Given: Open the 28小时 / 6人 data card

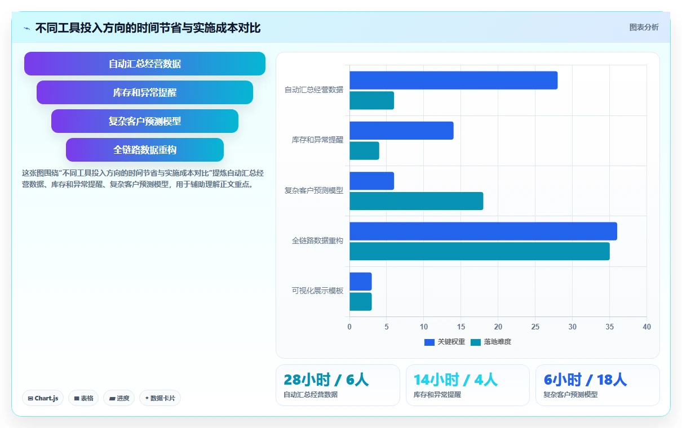Looking at the screenshot, I should [338, 385].
